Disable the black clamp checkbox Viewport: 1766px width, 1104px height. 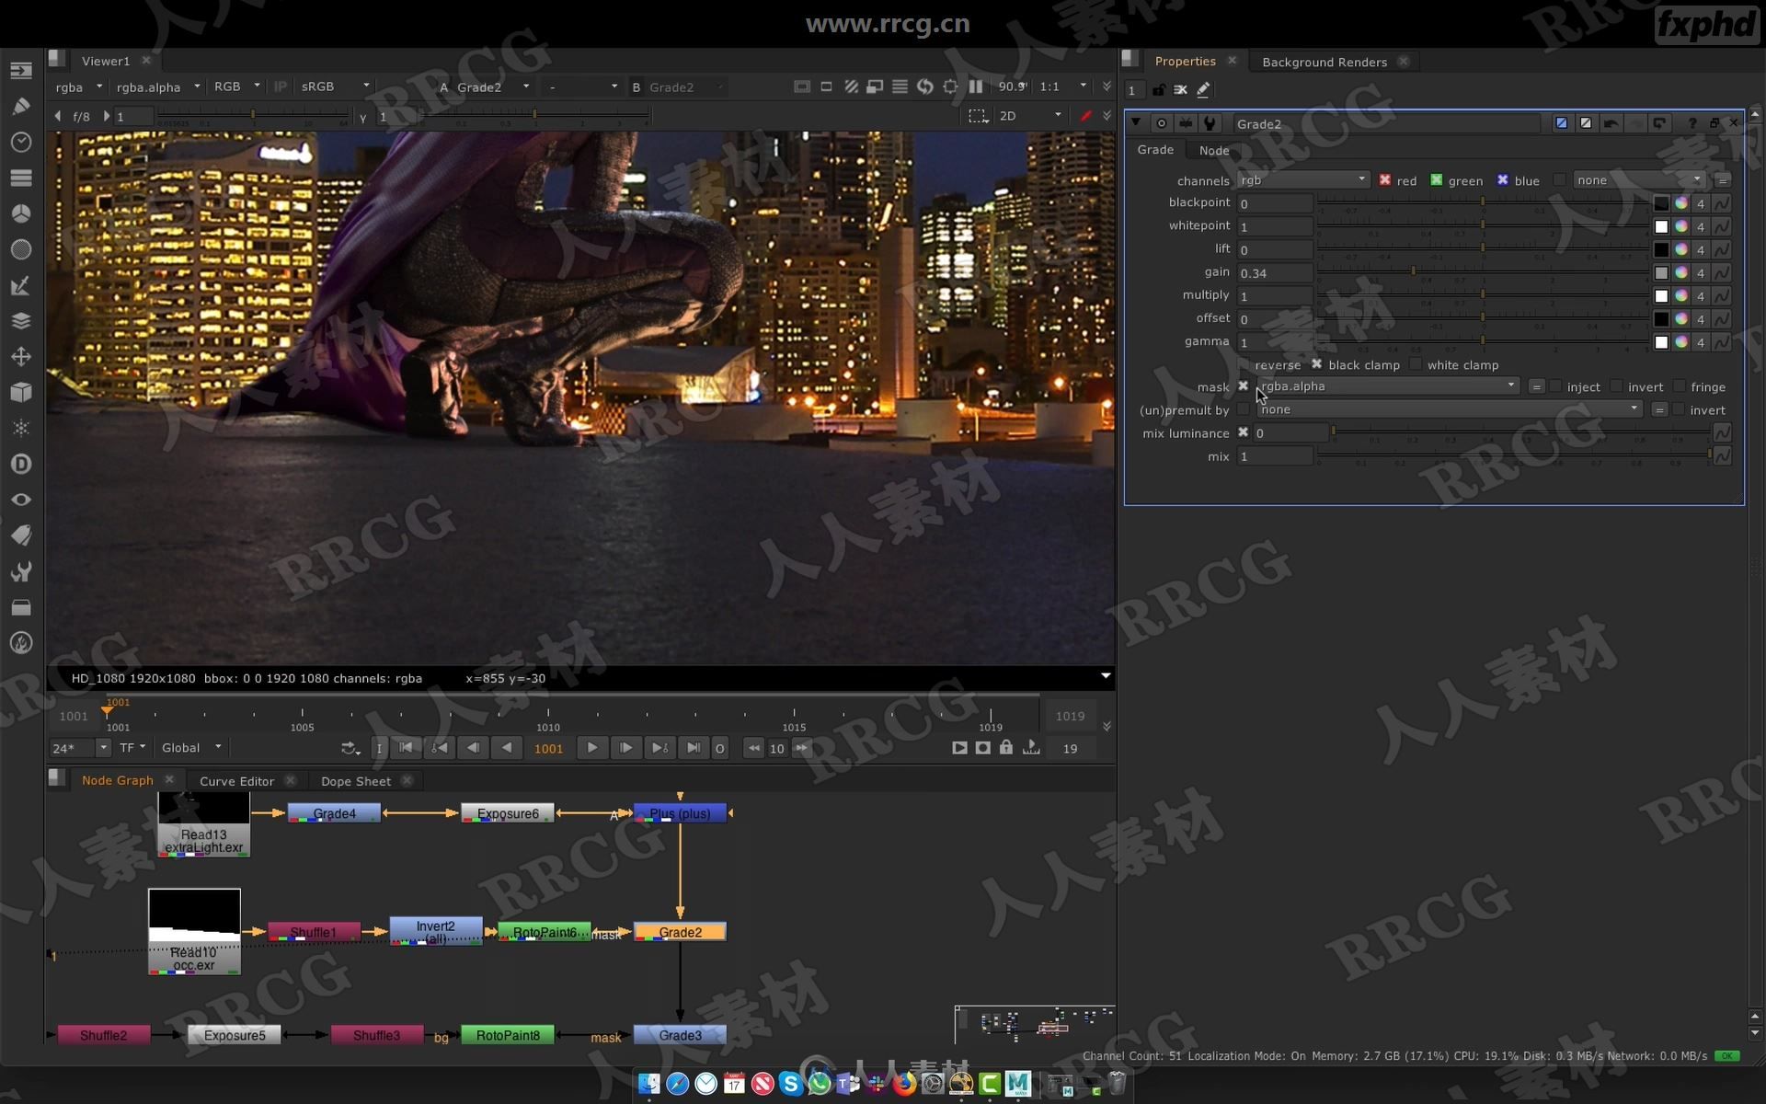(1317, 365)
